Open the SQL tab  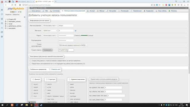pos(45,11)
